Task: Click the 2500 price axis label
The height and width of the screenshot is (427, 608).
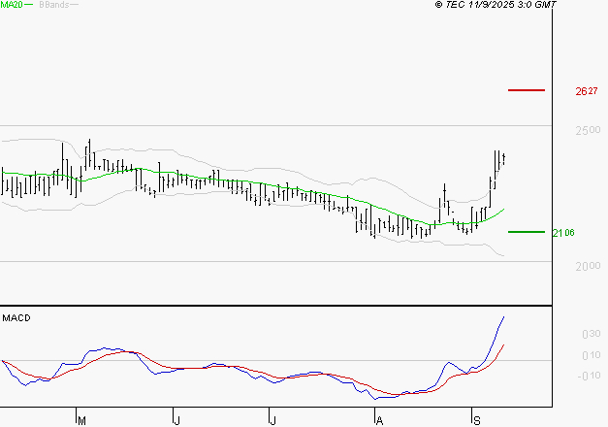Action: point(588,130)
